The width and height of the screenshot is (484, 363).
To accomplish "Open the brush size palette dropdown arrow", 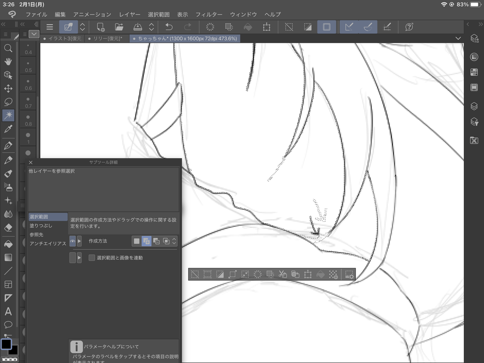I will point(34,34).
